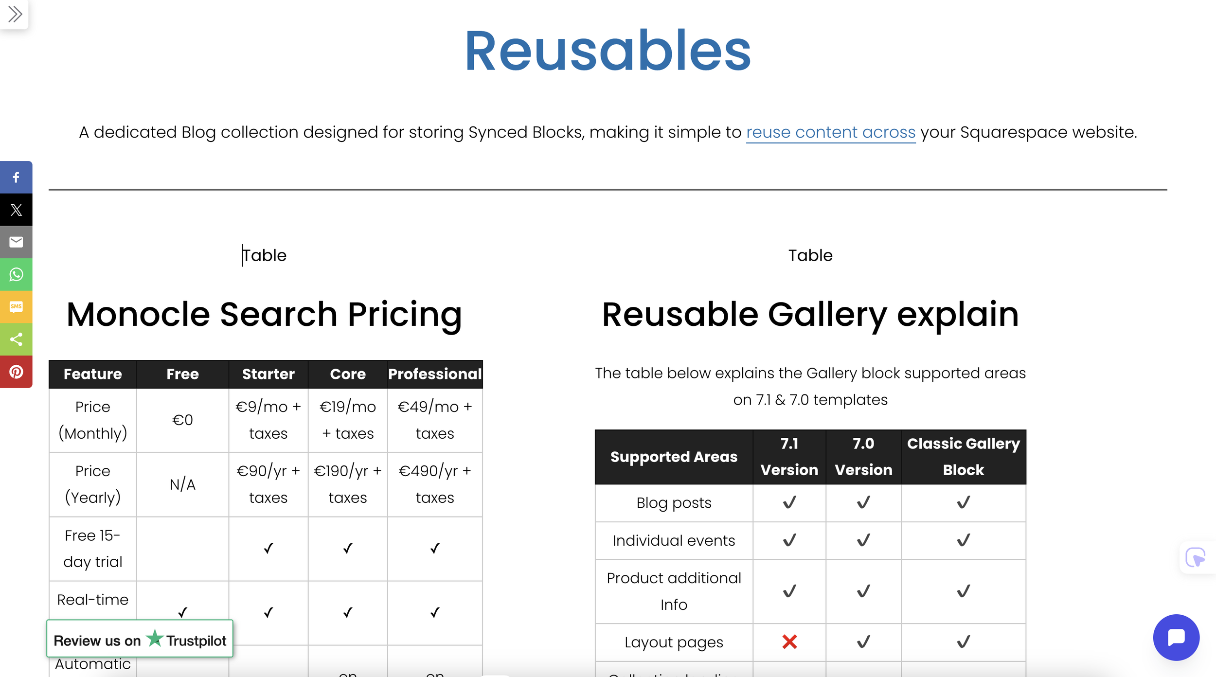The width and height of the screenshot is (1216, 677).
Task: Send the page via SMS
Action: (x=16, y=307)
